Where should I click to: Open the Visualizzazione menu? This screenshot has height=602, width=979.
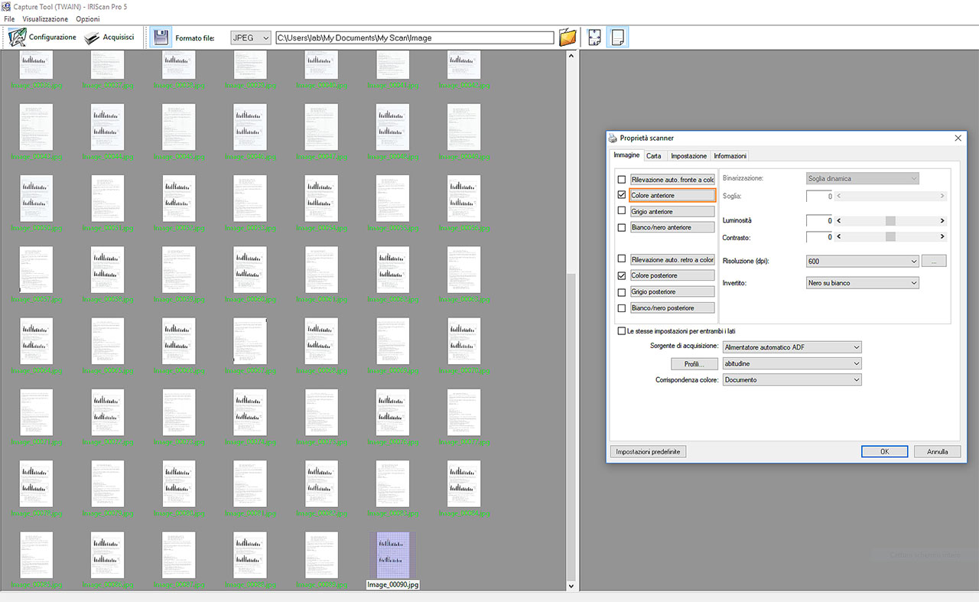pos(45,19)
